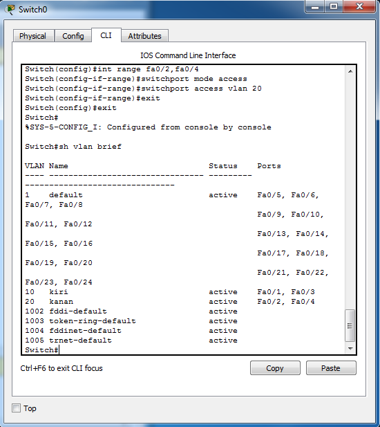Click 'Fa0/21, Fa0/22,' ports line
This screenshot has height=427, width=380.
(x=293, y=273)
